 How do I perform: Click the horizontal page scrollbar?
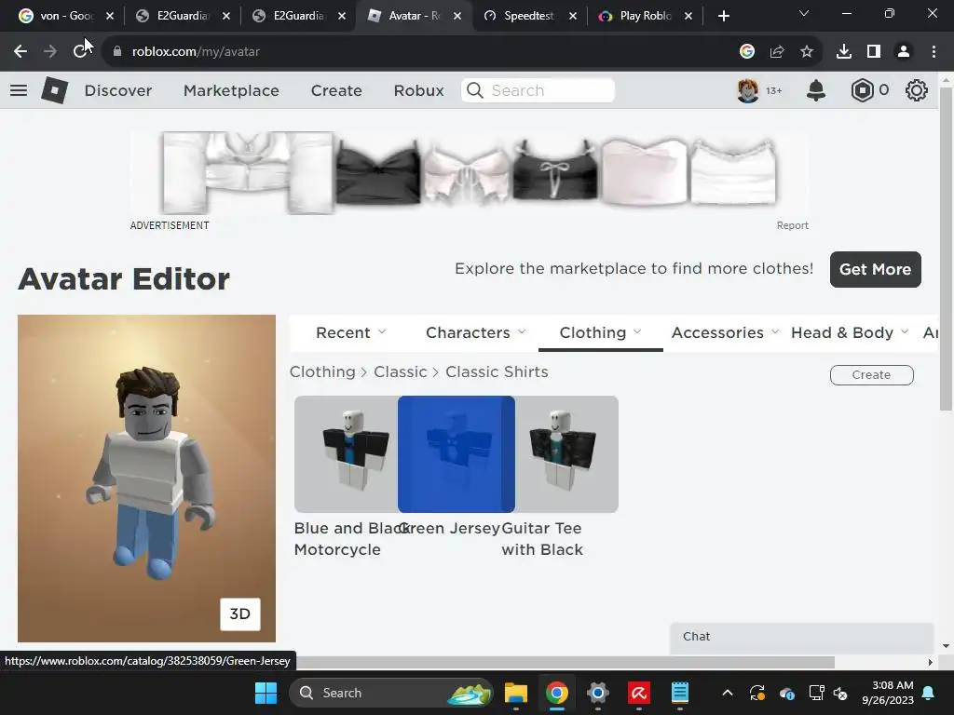point(566,662)
